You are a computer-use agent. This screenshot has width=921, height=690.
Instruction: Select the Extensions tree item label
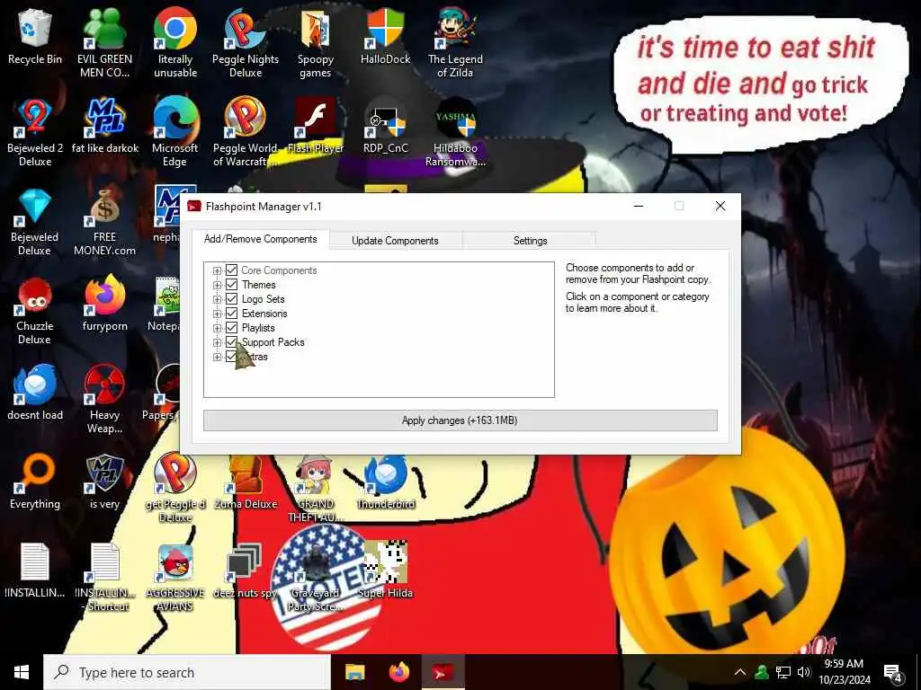pyautogui.click(x=264, y=314)
